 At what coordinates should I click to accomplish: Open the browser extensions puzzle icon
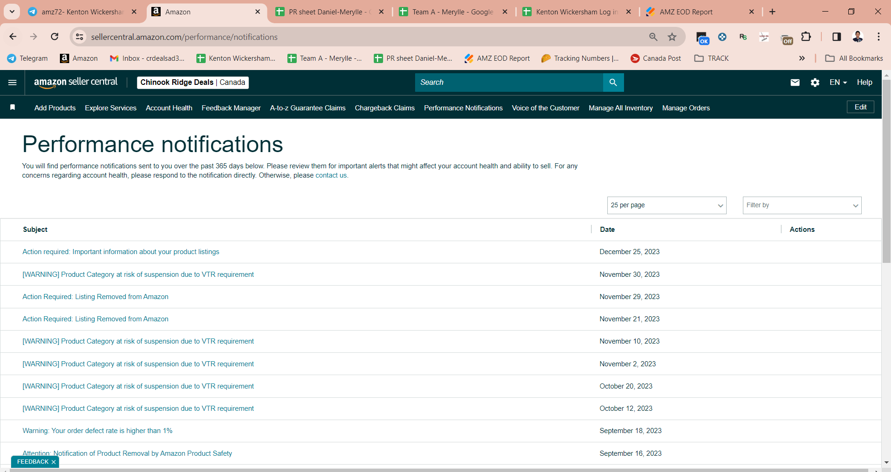806,37
